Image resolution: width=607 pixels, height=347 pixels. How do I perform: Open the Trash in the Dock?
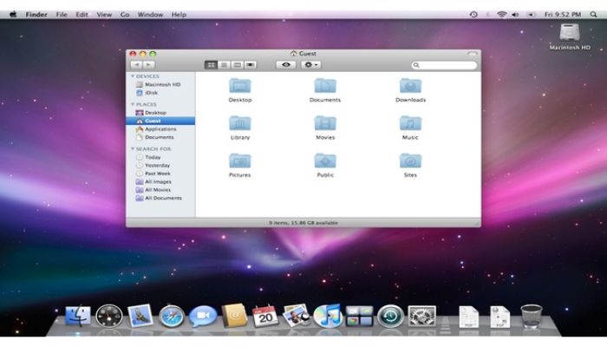coord(531,317)
